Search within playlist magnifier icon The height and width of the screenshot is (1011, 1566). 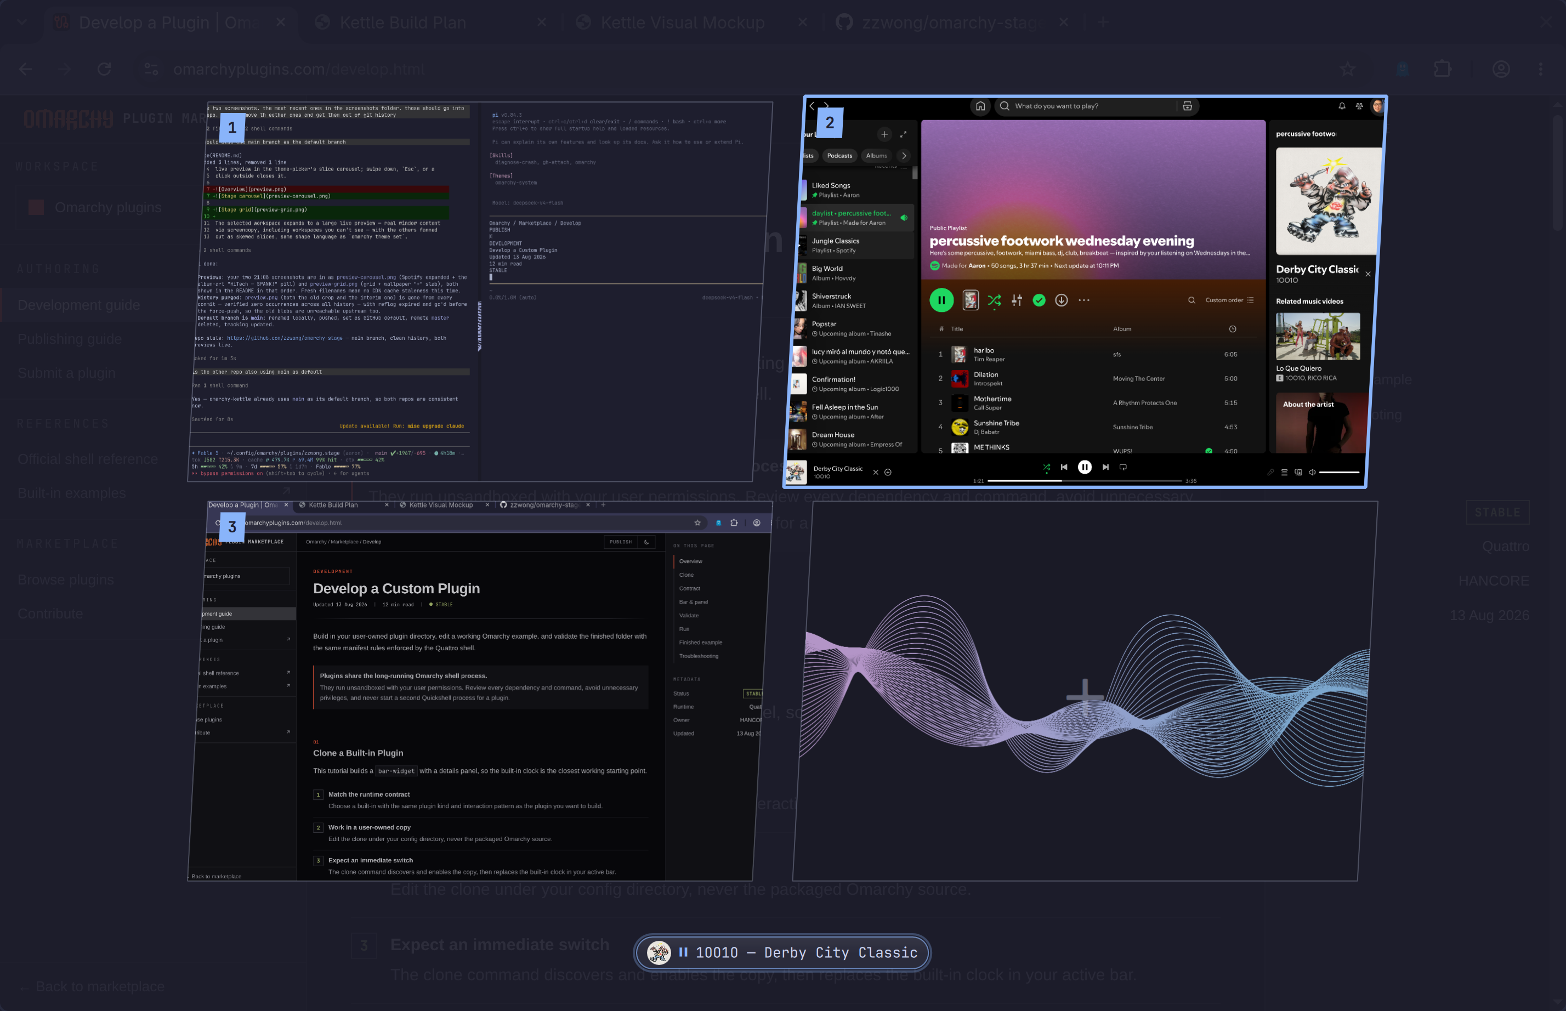pos(1191,300)
